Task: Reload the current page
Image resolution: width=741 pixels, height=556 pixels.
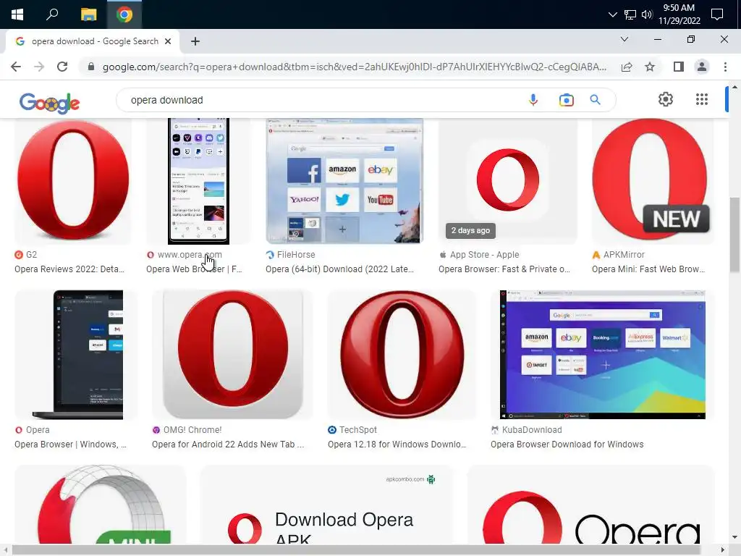Action: point(62,67)
